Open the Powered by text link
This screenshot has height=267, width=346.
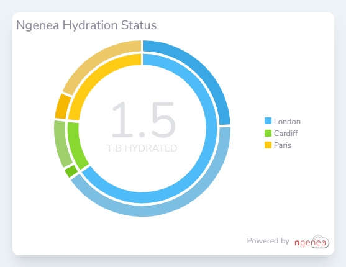pyautogui.click(x=268, y=241)
